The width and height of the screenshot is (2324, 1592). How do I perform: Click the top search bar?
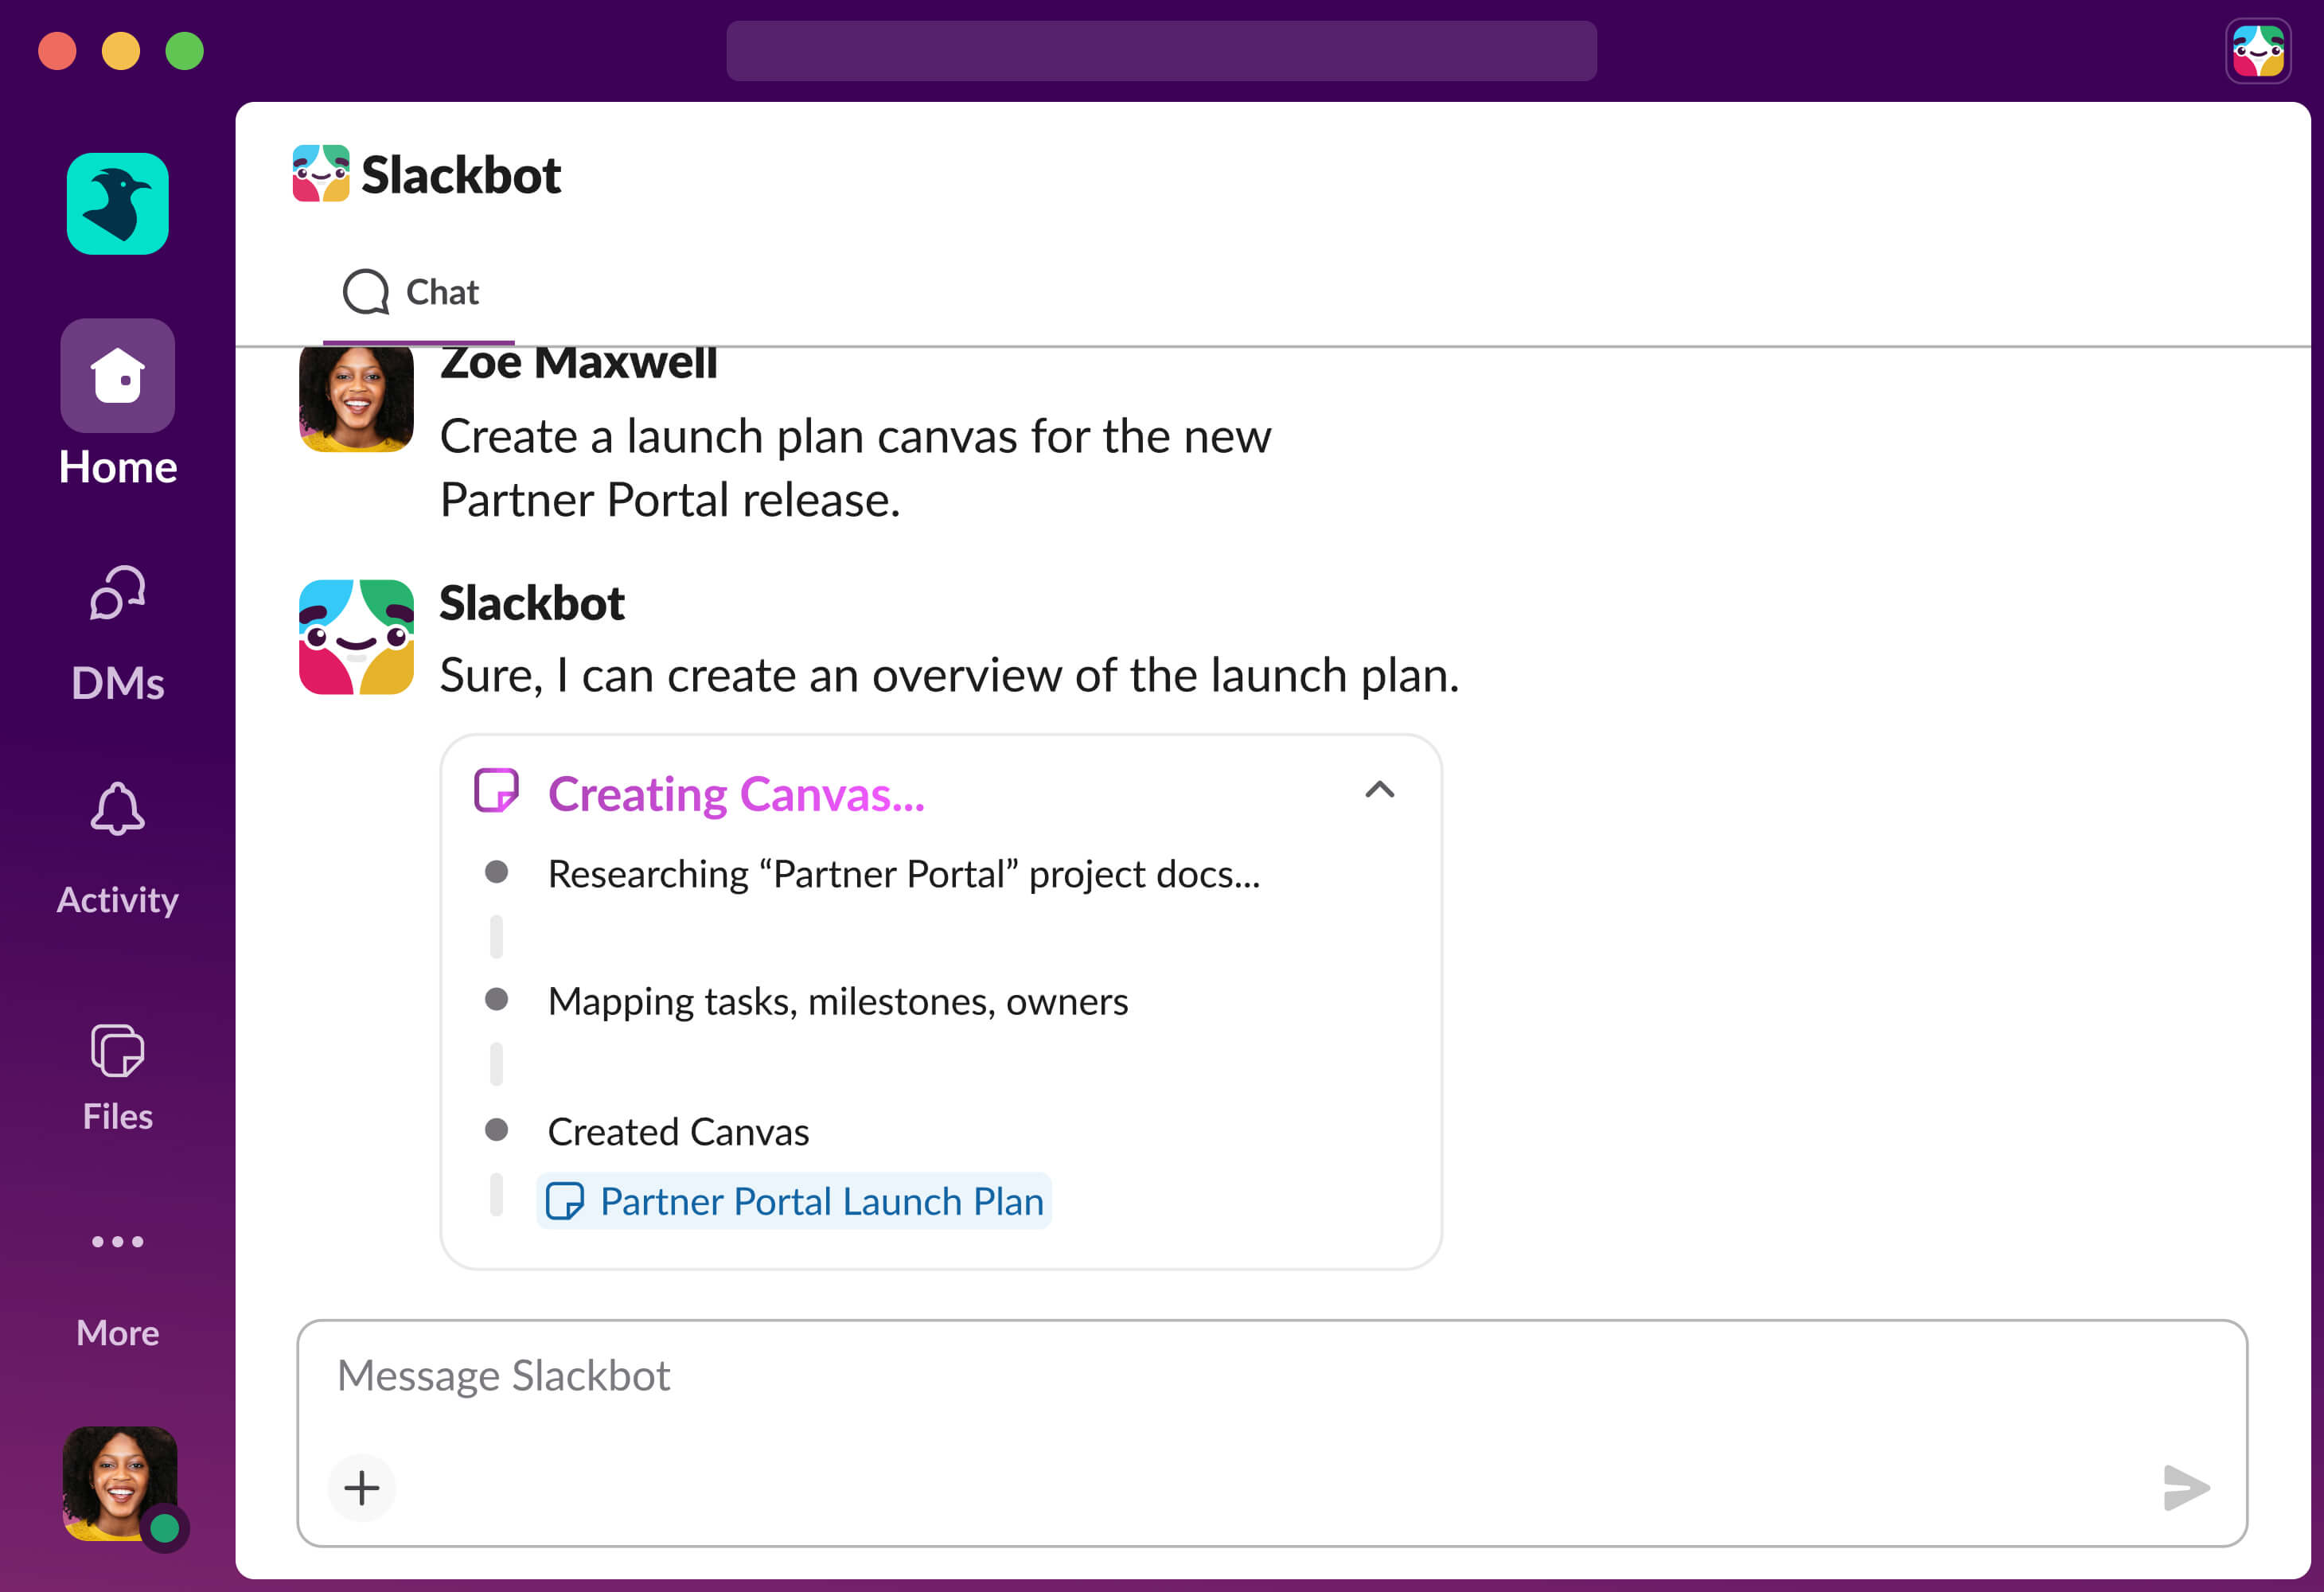tap(1161, 51)
